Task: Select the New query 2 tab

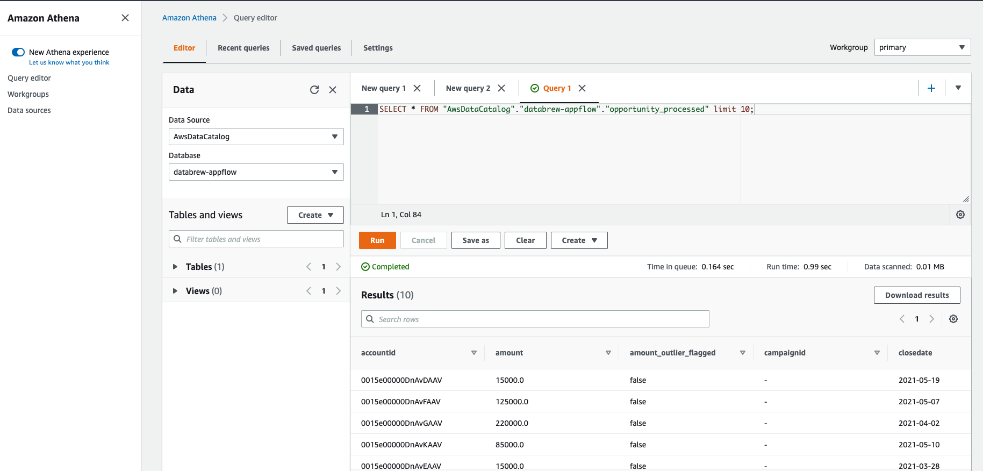Action: pyautogui.click(x=468, y=88)
